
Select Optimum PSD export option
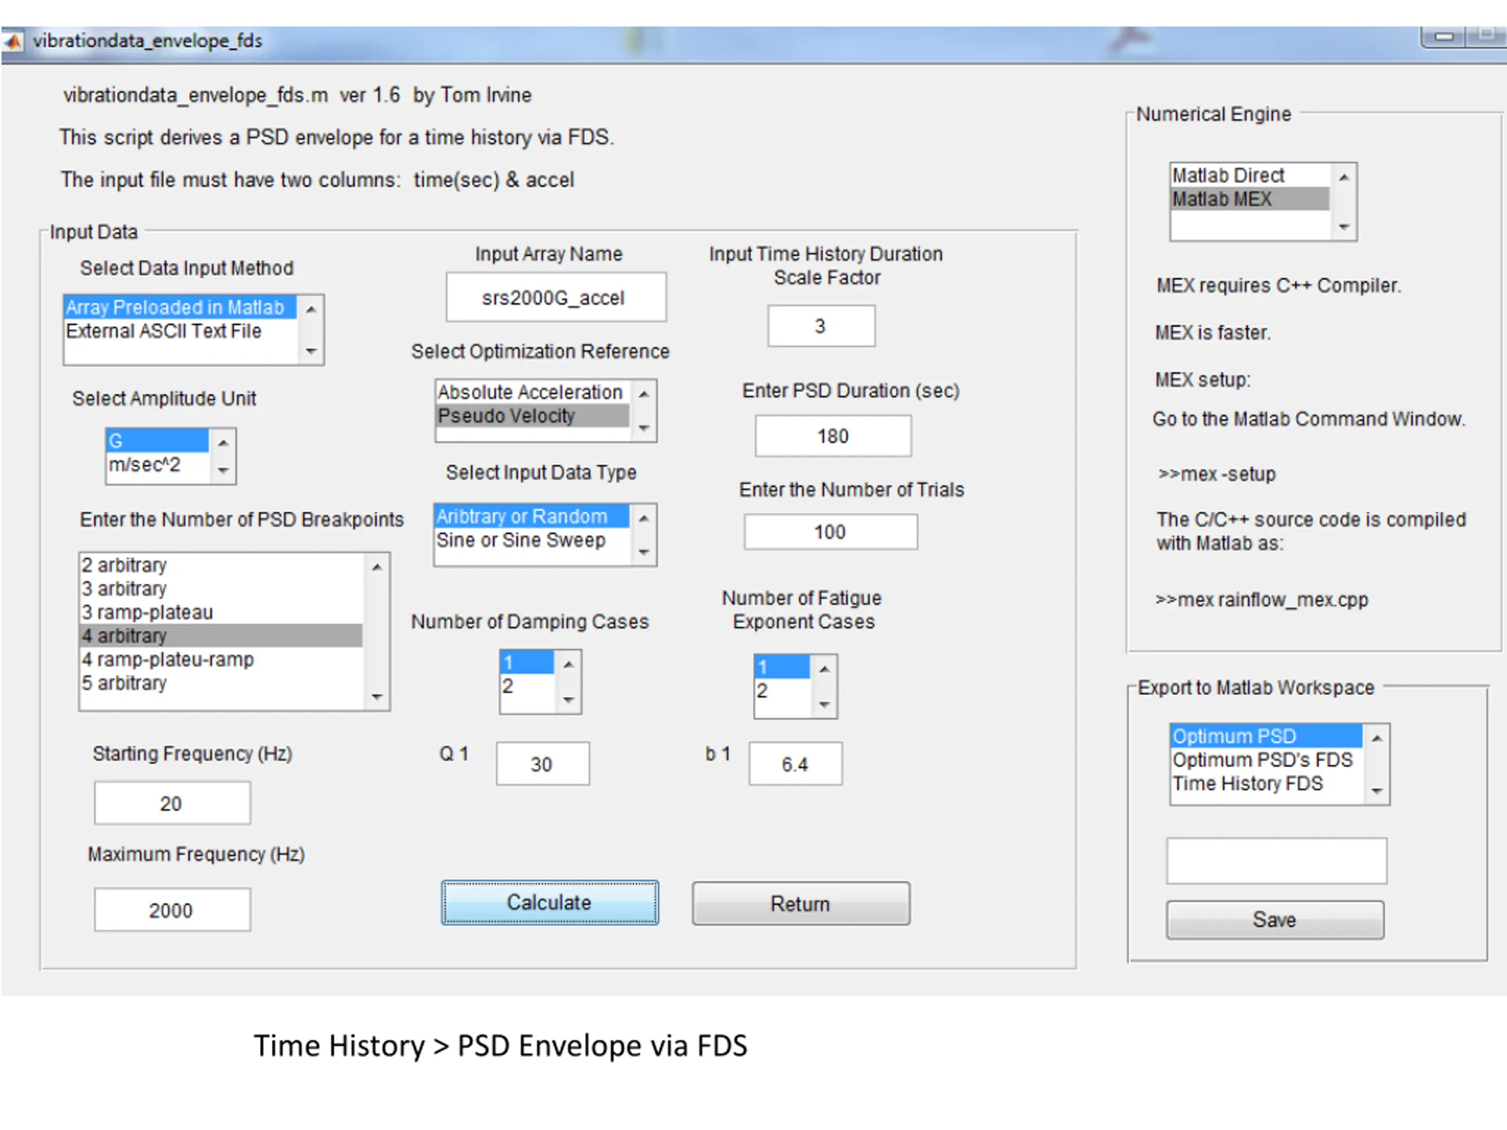pos(1266,736)
